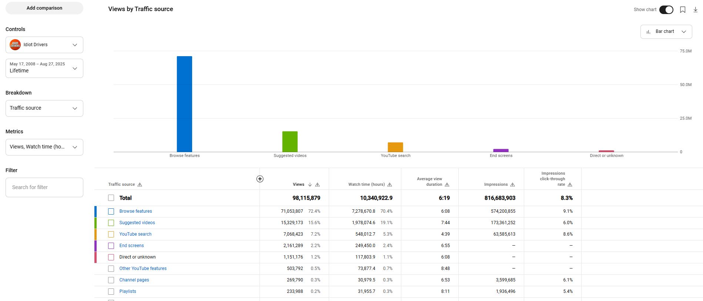Click the plus icon to add metric column

coord(260,179)
